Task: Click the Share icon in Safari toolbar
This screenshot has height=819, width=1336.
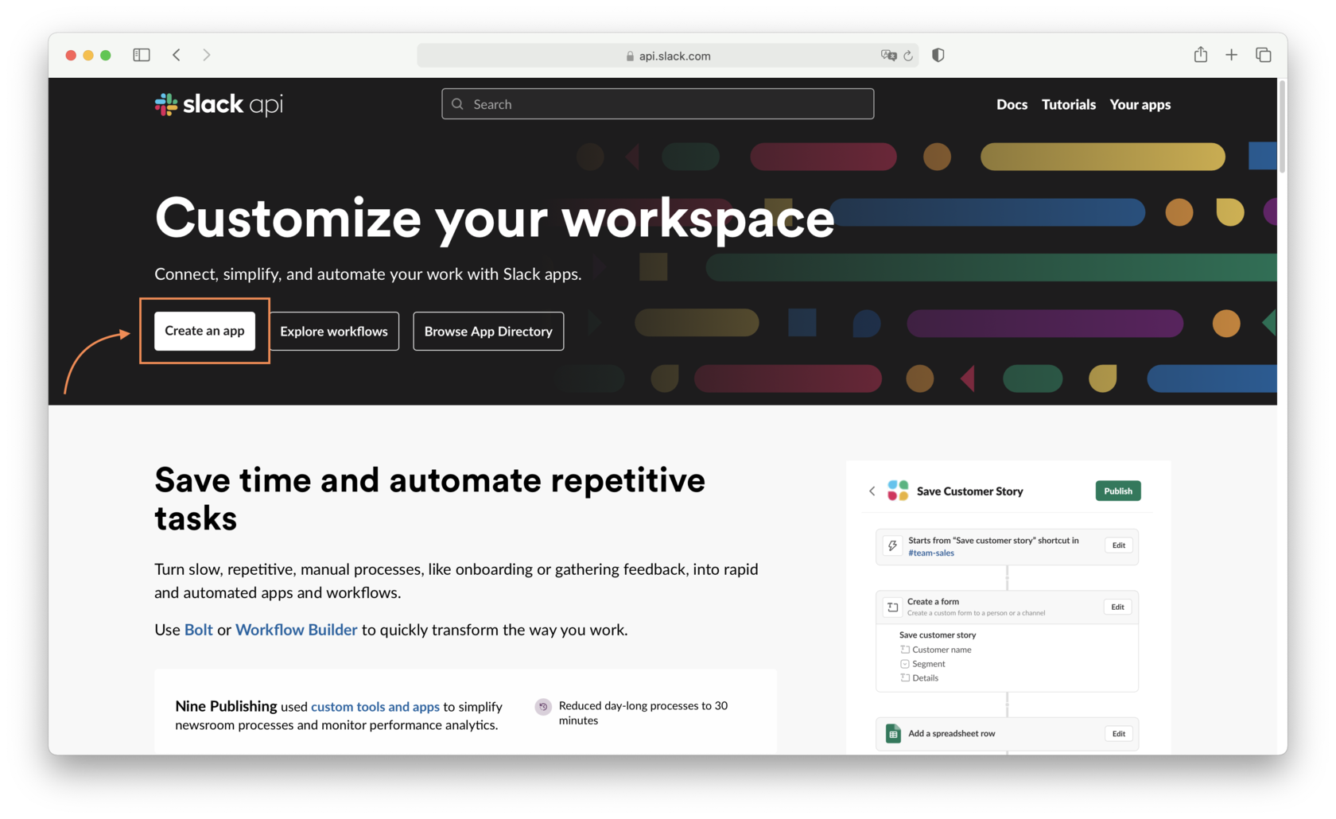Action: [x=1201, y=54]
